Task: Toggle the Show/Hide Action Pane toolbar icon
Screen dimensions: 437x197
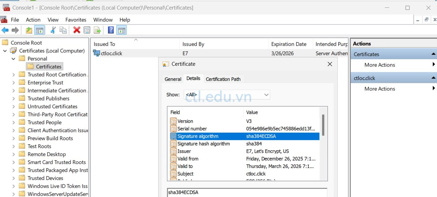Action: pos(122,30)
